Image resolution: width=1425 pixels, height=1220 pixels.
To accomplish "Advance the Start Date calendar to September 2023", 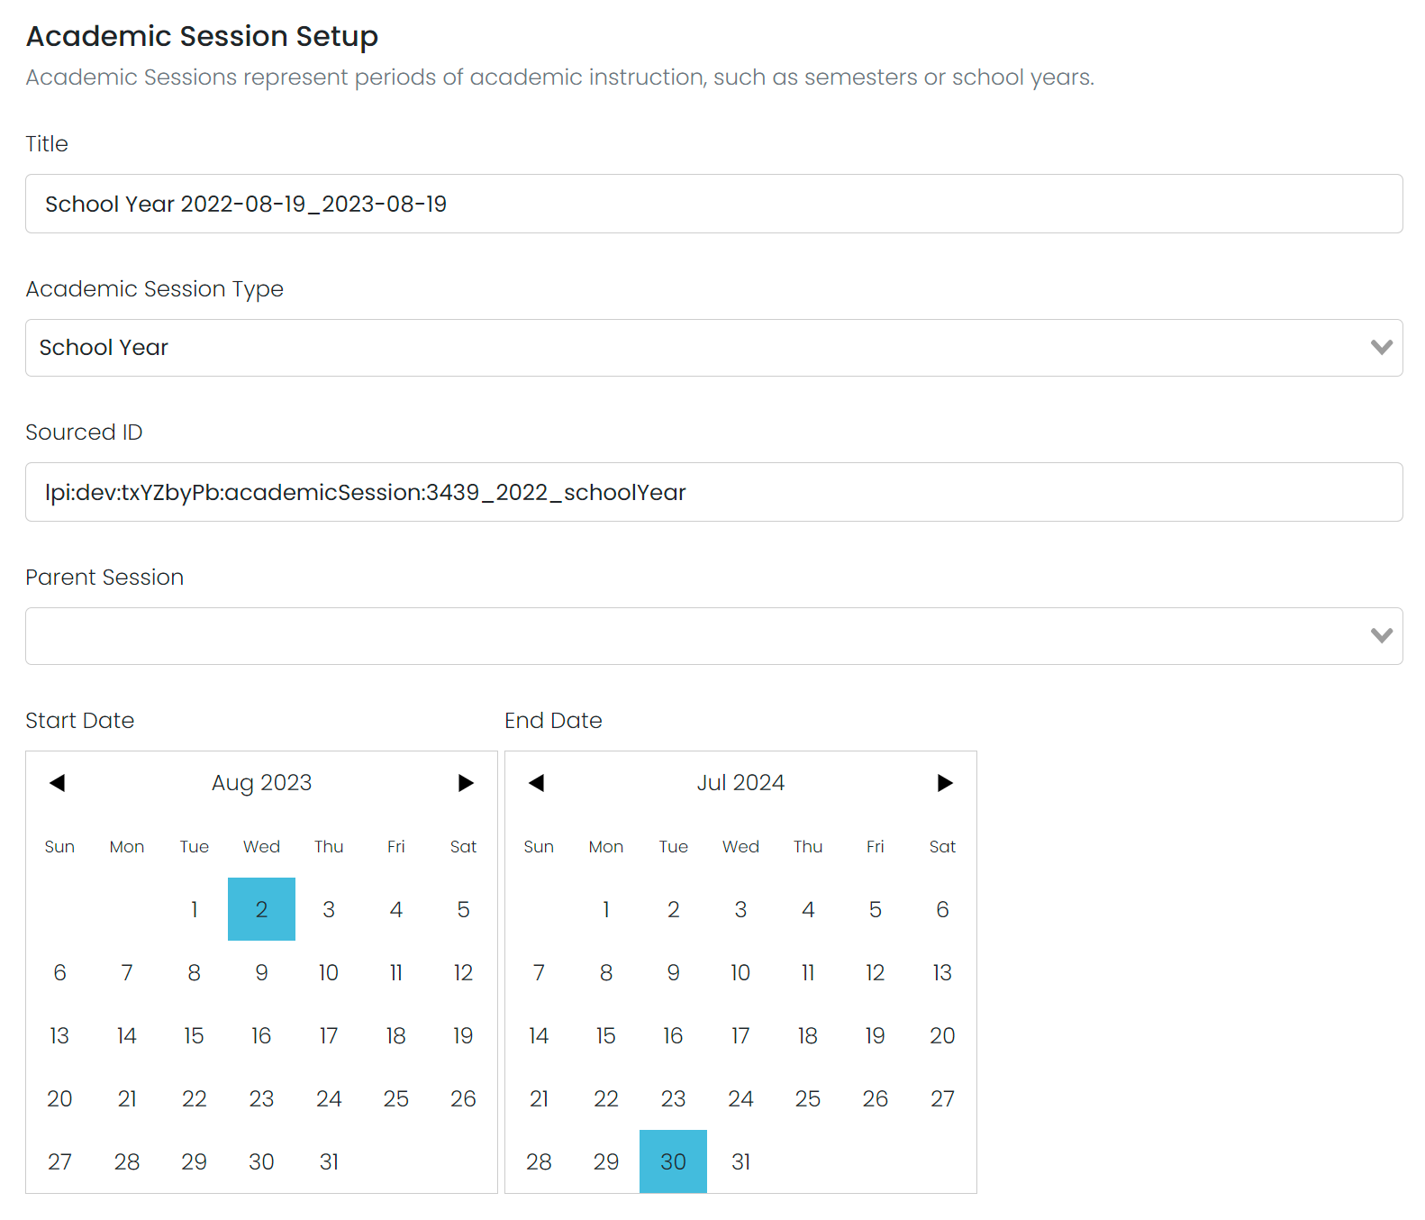I will (x=465, y=782).
